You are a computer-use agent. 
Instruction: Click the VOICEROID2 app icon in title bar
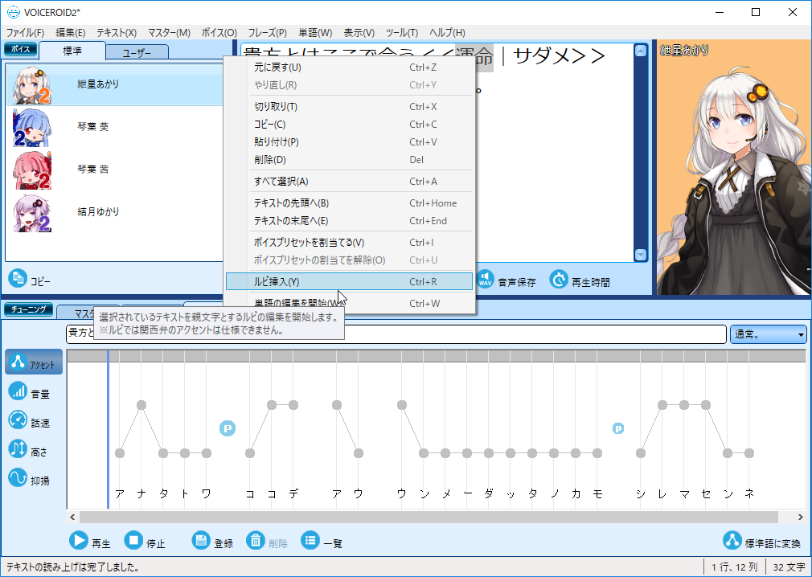14,12
